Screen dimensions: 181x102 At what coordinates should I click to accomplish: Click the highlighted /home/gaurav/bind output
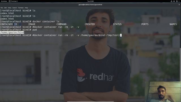[12, 33]
